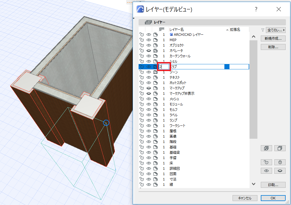Image resolution: width=291 pixels, height=205 pixels.
Task: Click the select all layers icon button
Action: click(x=266, y=148)
